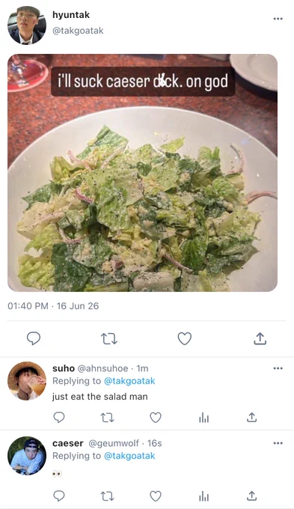Open more options for hyuntak's tweet
Image resolution: width=294 pixels, height=509 pixels.
(278, 19)
